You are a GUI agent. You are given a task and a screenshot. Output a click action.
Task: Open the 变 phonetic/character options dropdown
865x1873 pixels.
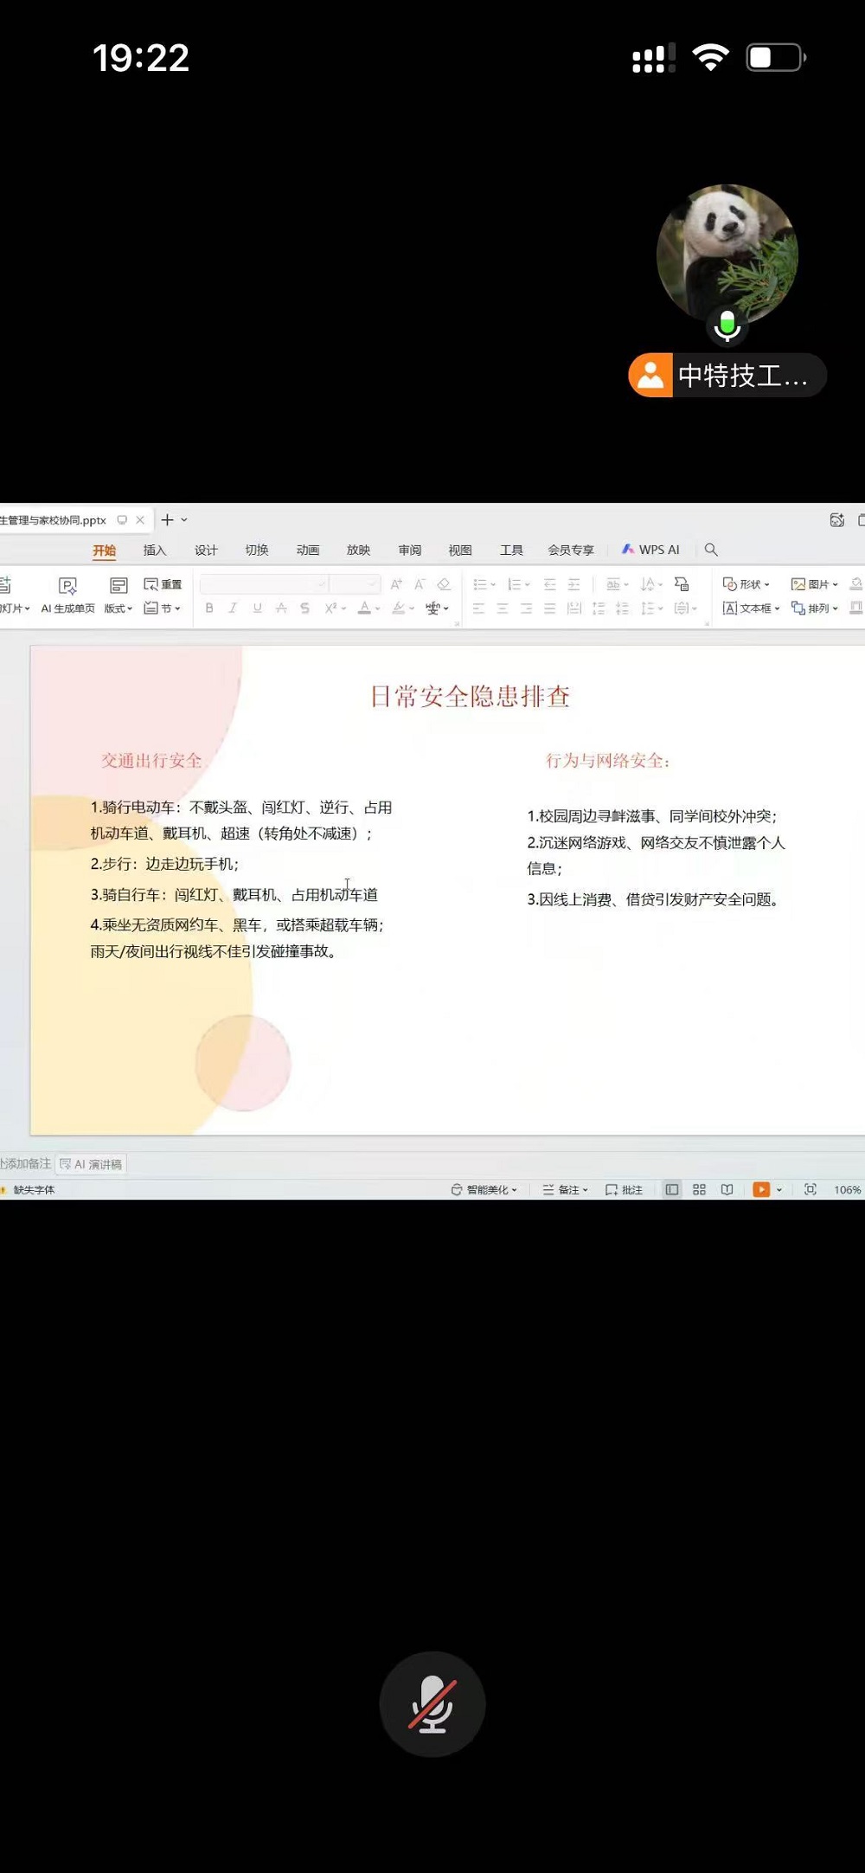pos(437,608)
